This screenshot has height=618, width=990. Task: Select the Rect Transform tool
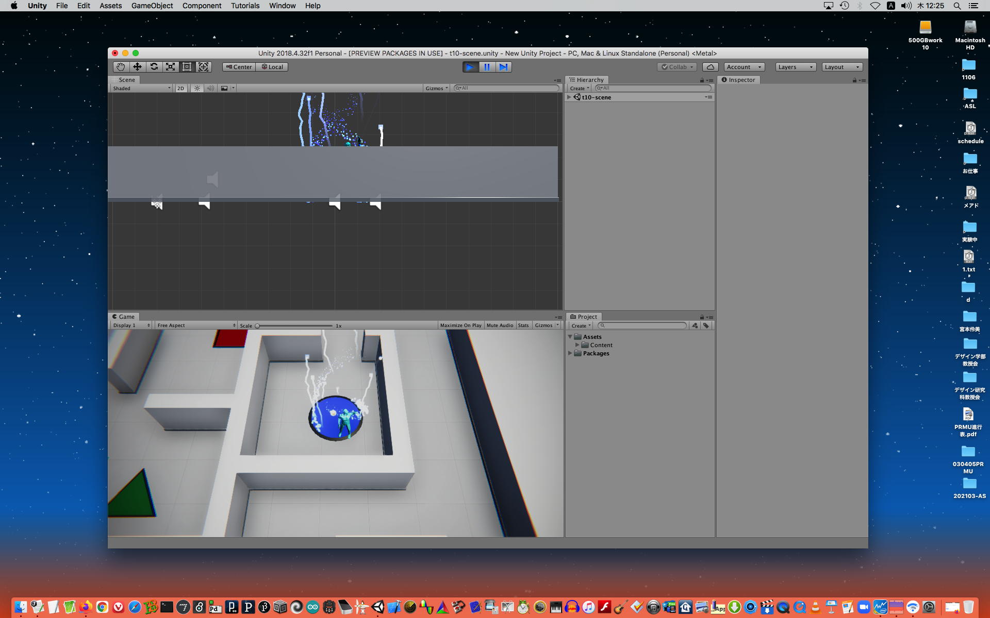[187, 67]
